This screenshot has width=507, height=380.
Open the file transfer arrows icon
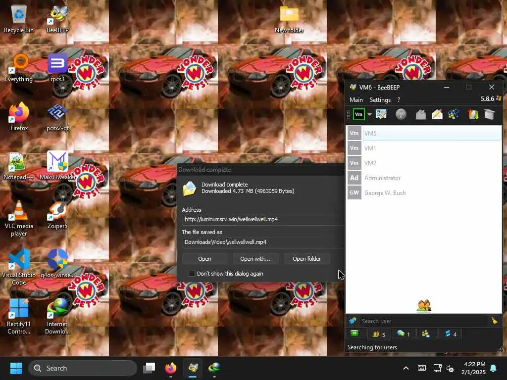click(x=473, y=114)
